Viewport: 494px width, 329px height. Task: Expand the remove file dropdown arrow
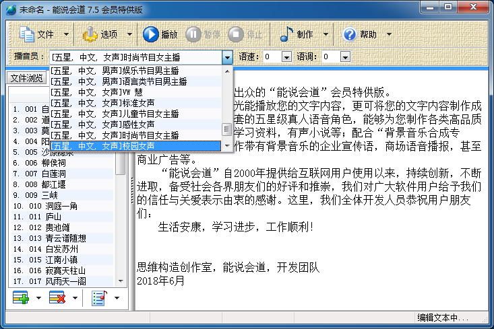point(75,297)
